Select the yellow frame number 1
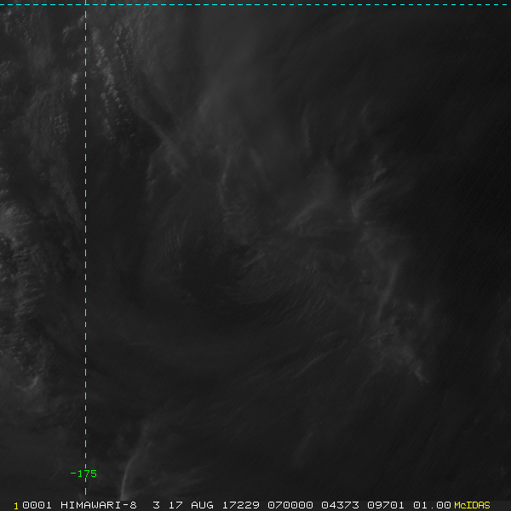The width and height of the screenshot is (511, 511). point(16,506)
